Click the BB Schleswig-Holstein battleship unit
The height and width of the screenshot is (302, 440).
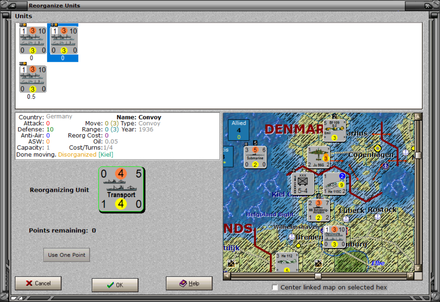(318, 210)
